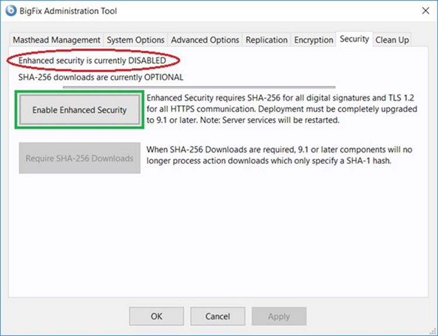
Task: Cancel the dialog
Action: click(218, 316)
